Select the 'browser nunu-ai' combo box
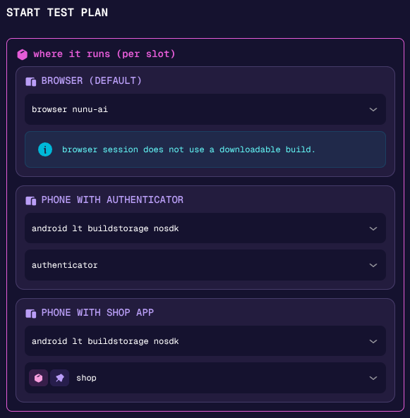Viewport: 410px width, 418px height. 205,109
